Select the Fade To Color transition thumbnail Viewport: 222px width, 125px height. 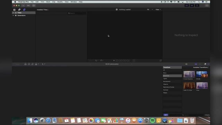(x=189, y=86)
